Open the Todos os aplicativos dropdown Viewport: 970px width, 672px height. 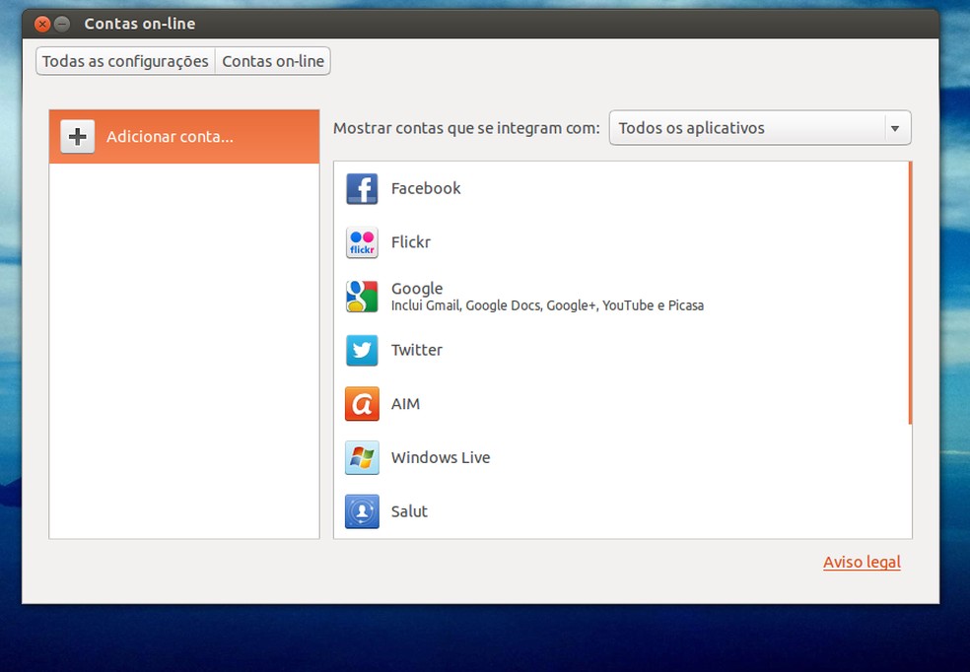coord(759,128)
